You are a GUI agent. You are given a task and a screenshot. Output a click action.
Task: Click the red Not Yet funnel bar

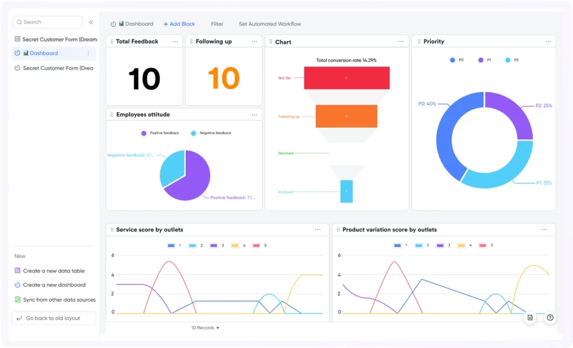(347, 78)
